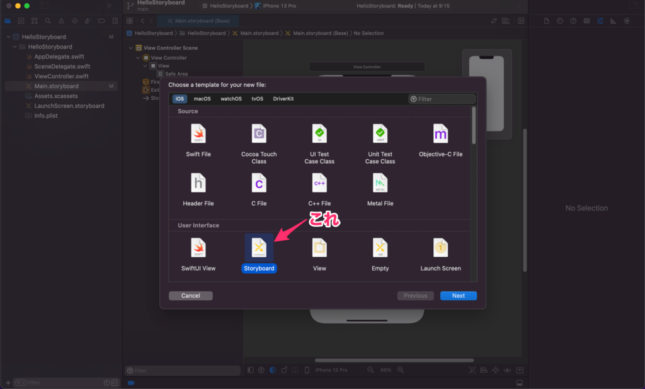Viewport: 645px width, 389px height.
Task: Select the UI Test Case Class template
Action: click(319, 134)
